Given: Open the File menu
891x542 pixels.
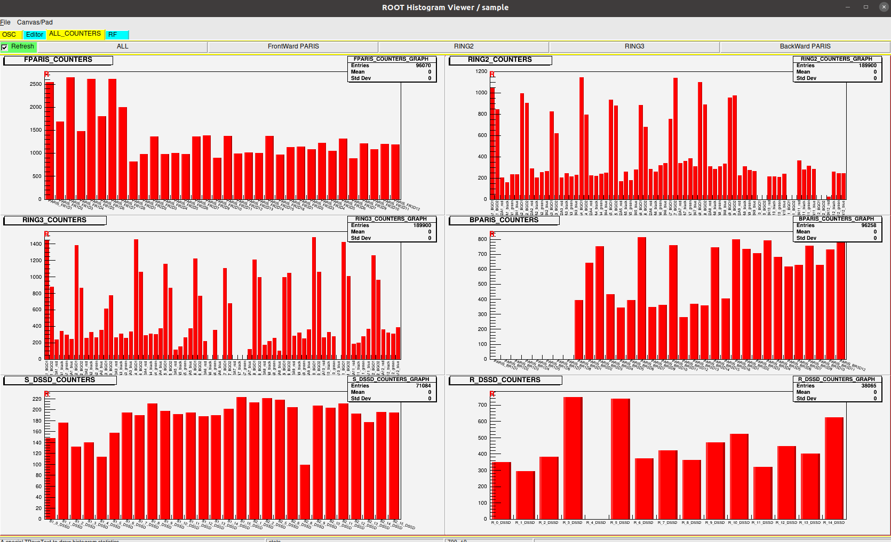Looking at the screenshot, I should (x=5, y=22).
